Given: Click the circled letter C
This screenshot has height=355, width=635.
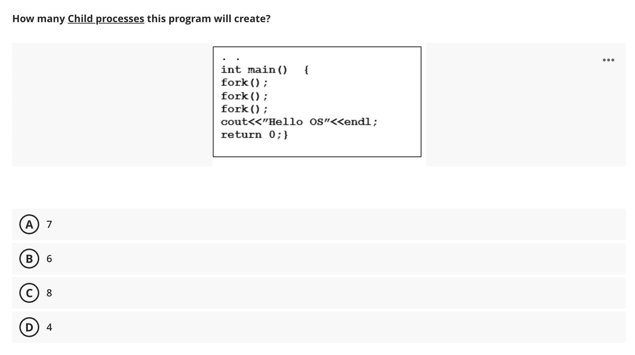Looking at the screenshot, I should coord(30,293).
